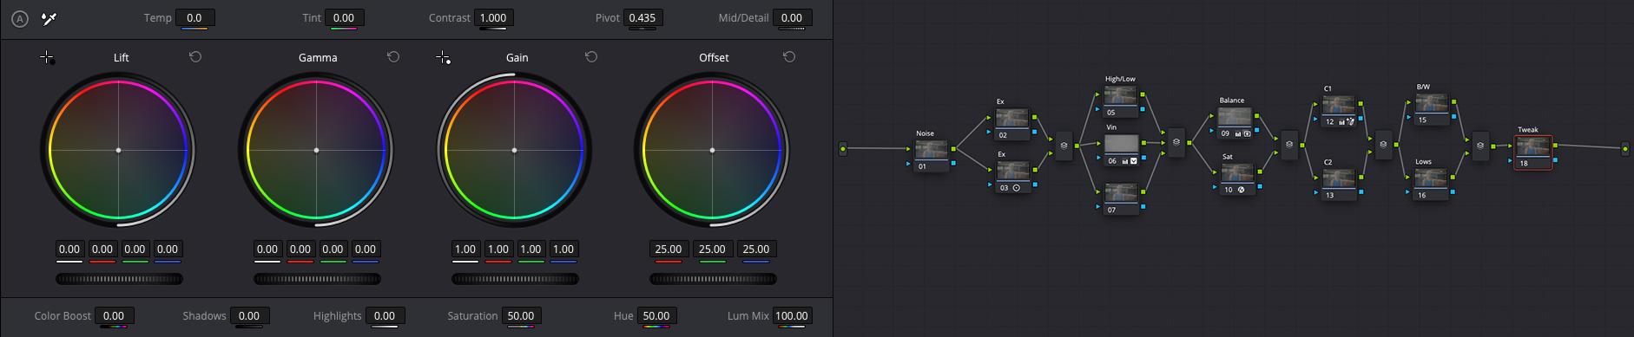This screenshot has height=337, width=1634.
Task: Select the Balance node 09
Action: (1235, 122)
